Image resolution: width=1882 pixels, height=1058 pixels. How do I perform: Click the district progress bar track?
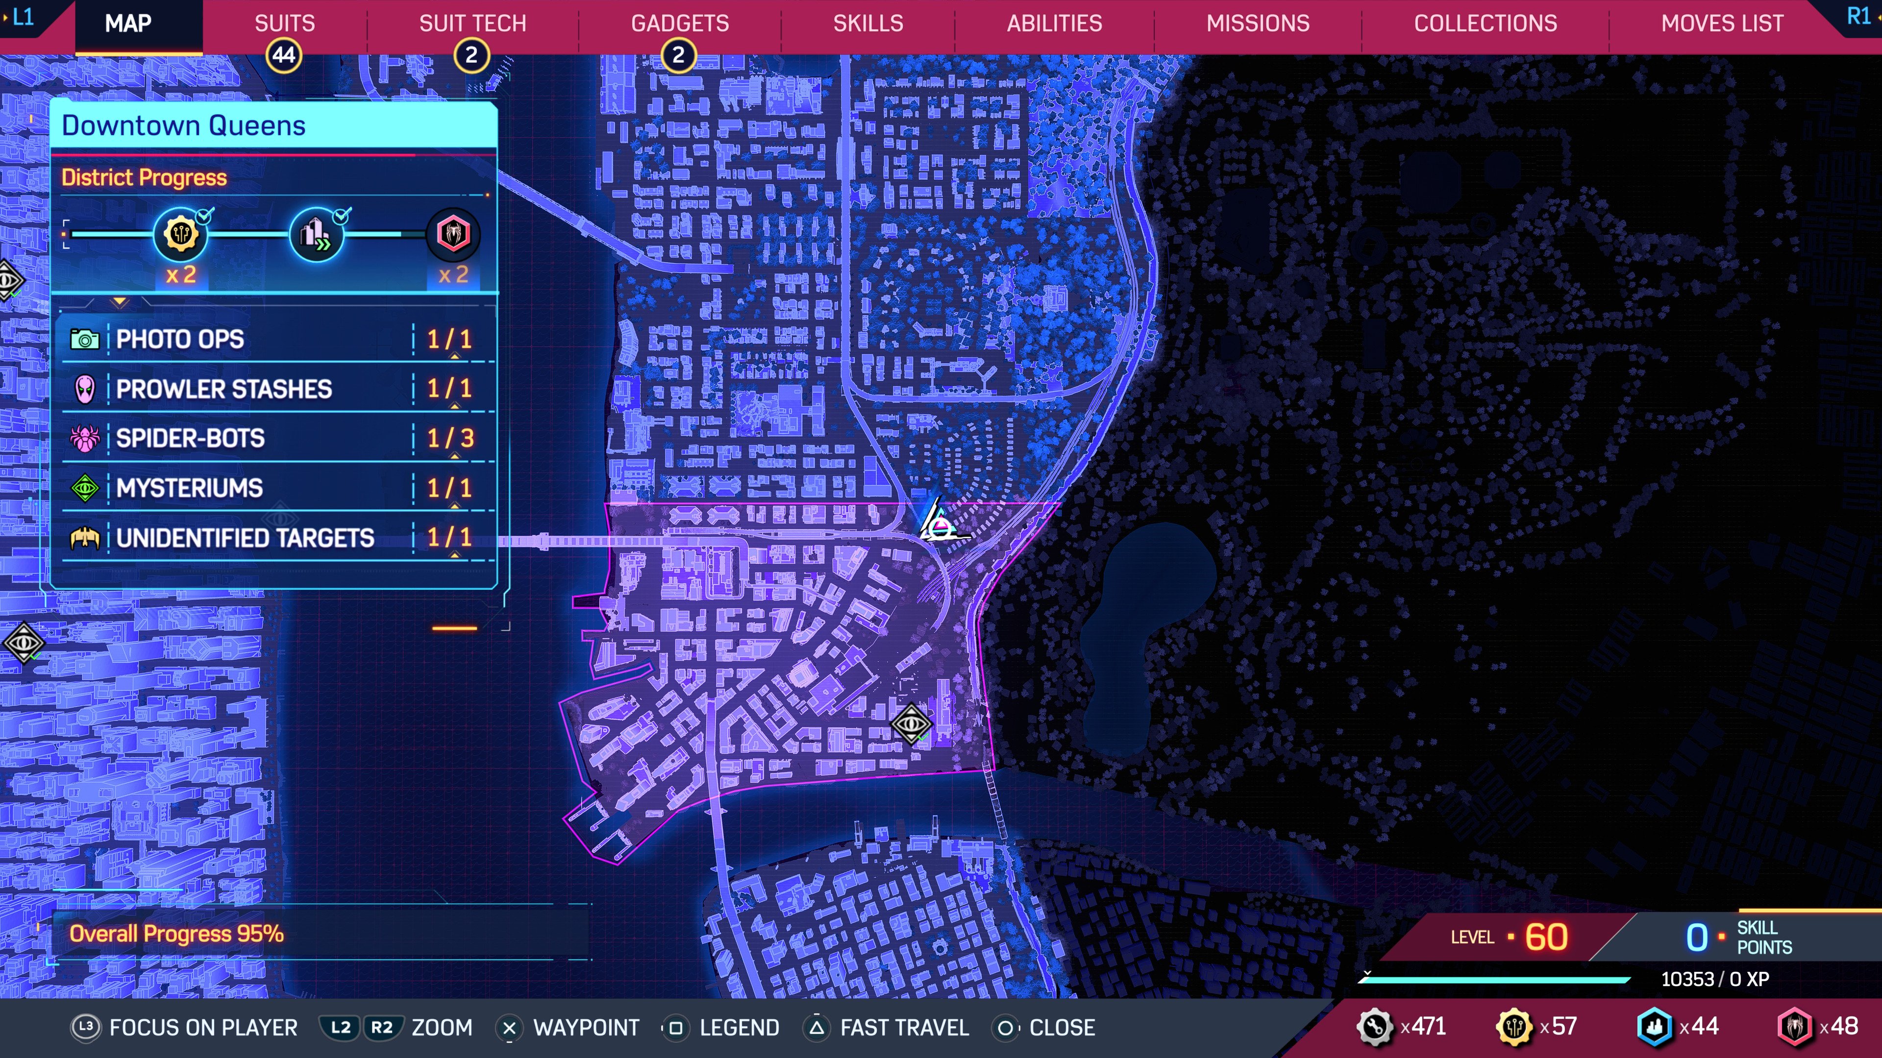[248, 235]
